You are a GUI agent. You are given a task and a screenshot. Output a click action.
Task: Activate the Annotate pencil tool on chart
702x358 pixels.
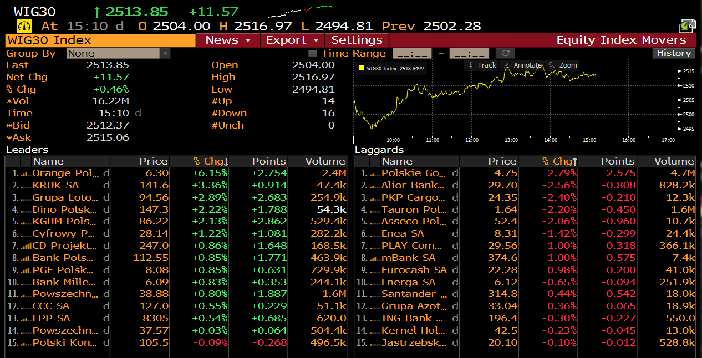pos(522,65)
